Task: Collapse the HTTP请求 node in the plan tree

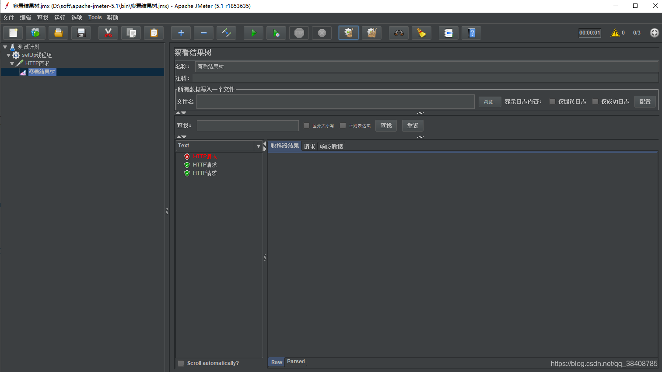Action: click(12, 63)
